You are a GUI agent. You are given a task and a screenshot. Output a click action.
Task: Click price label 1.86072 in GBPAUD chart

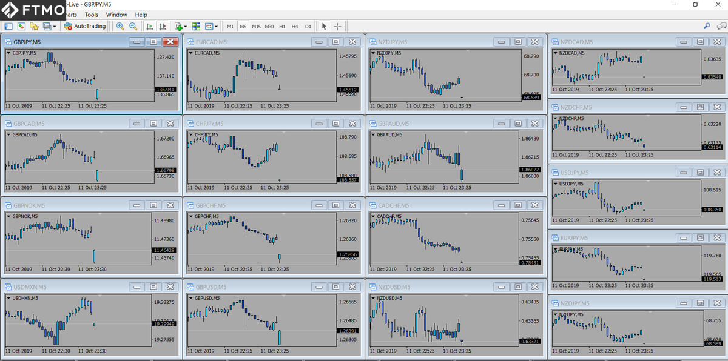tap(530, 170)
